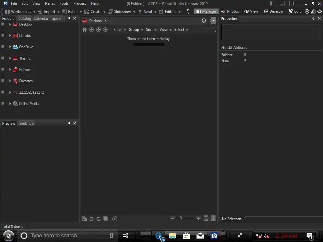
Task: Click the thumbnail view icon at bottom right
Action: (206, 219)
